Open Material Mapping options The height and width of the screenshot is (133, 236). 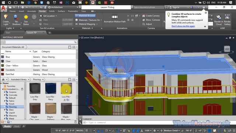click(86, 24)
